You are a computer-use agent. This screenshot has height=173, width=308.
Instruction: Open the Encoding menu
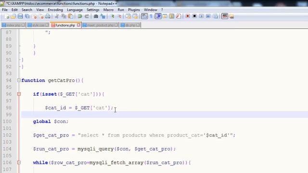coord(55,10)
